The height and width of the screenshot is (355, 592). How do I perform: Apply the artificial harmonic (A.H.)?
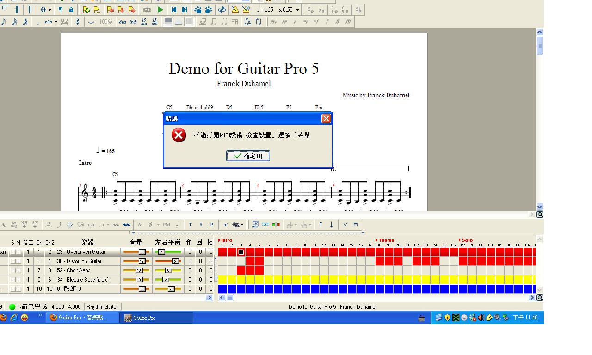(35, 225)
